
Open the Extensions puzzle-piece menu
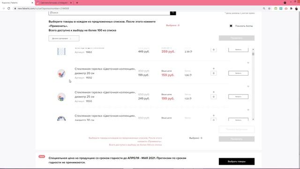(x=291, y=8)
